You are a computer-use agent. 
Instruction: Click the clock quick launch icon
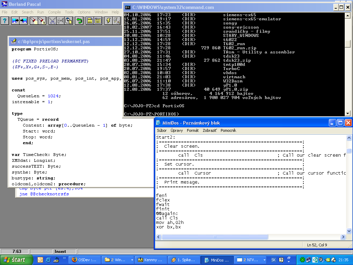coord(40,260)
